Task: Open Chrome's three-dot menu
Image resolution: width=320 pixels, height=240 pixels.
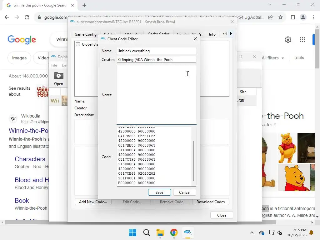Action: click(x=313, y=17)
